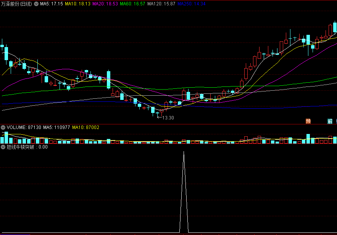Click the 万泽股份(日线) chart title
The width and height of the screenshot is (337, 235).
(x=16, y=4)
